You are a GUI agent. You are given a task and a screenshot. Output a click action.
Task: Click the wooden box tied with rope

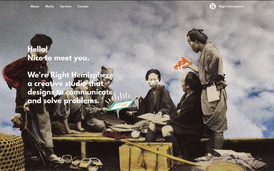146,157
